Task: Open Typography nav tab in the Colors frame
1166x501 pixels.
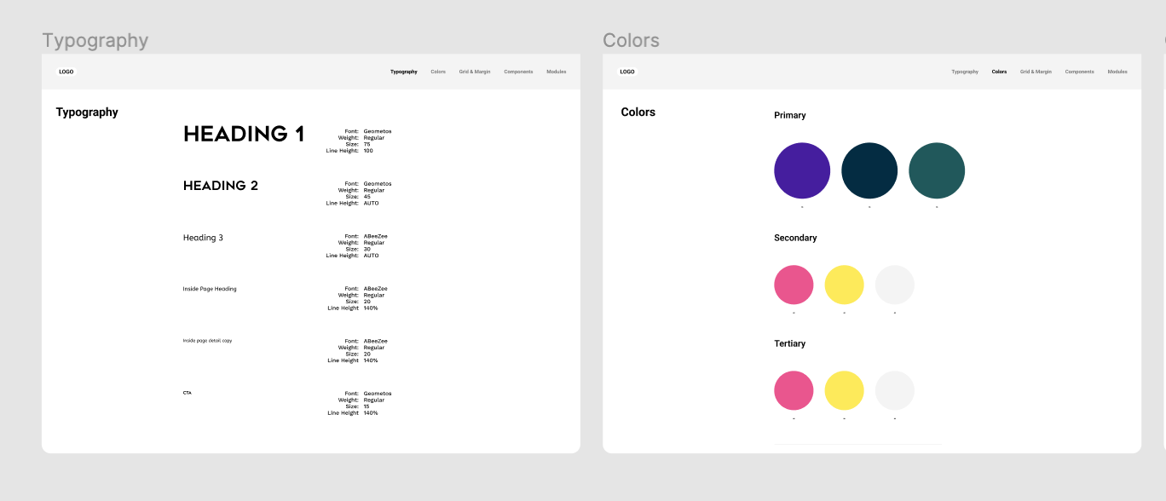Action: tap(965, 72)
